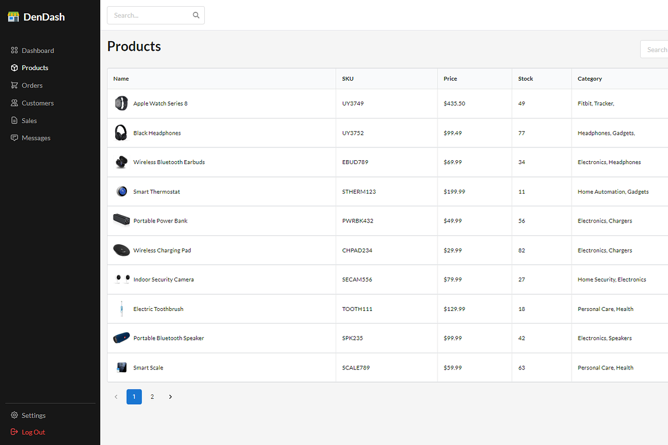Click the Electric Toothbrush product name
This screenshot has width=668, height=445.
pos(158,309)
